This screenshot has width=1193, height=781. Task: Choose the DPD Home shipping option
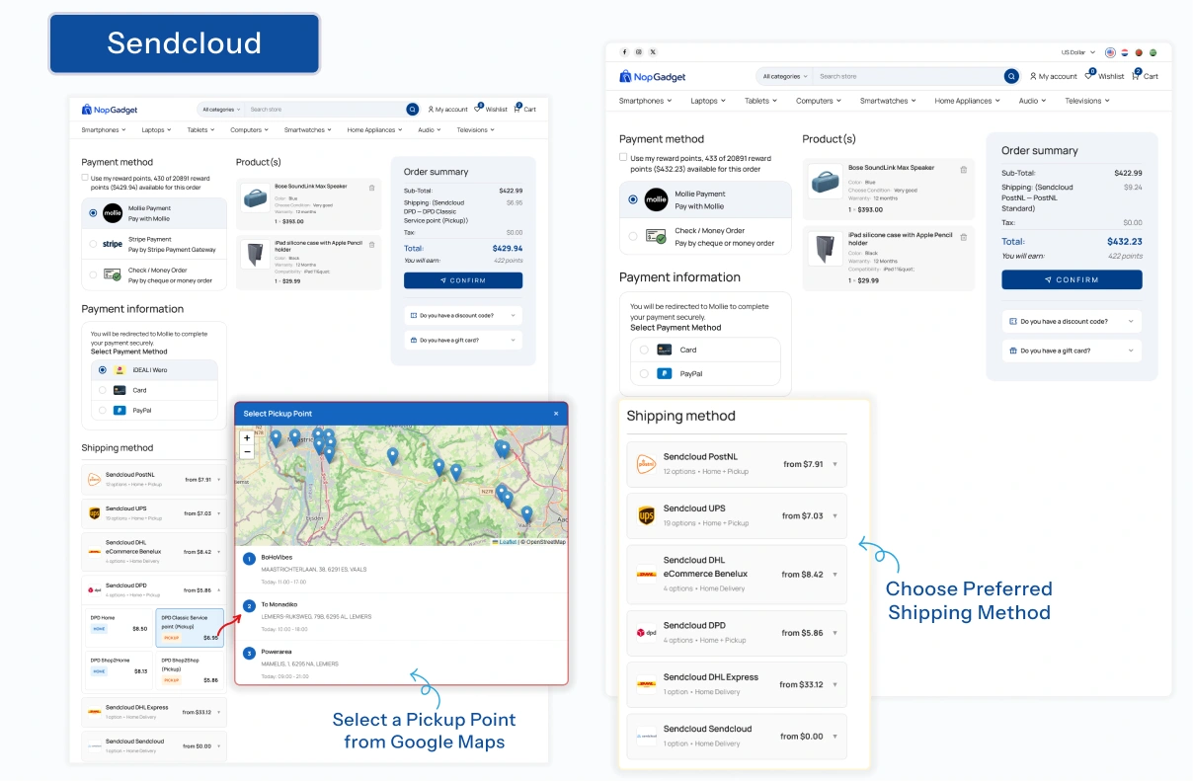click(x=119, y=628)
